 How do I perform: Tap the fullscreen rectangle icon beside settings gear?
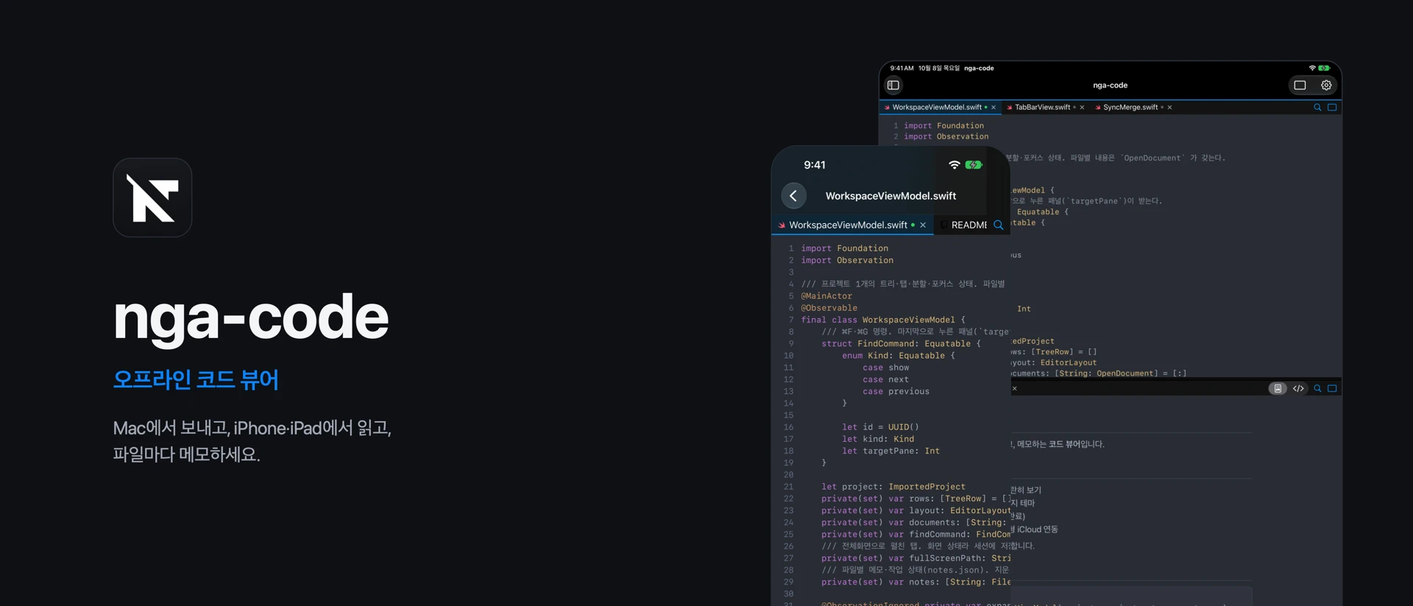[x=1300, y=85]
